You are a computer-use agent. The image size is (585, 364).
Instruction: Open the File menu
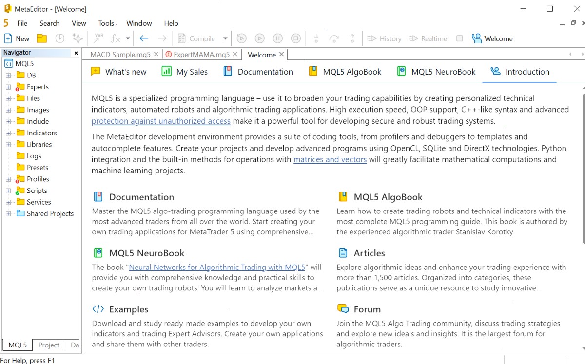coord(22,23)
